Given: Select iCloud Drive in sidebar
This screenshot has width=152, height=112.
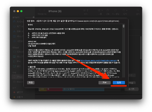Looking at the screenshot, I should [x=18, y=52].
